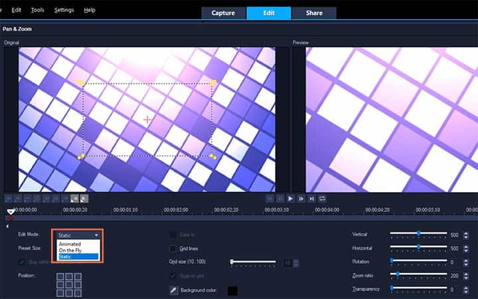The height and width of the screenshot is (299, 478).
Task: Click the Play button under the preview
Action: tap(290, 199)
